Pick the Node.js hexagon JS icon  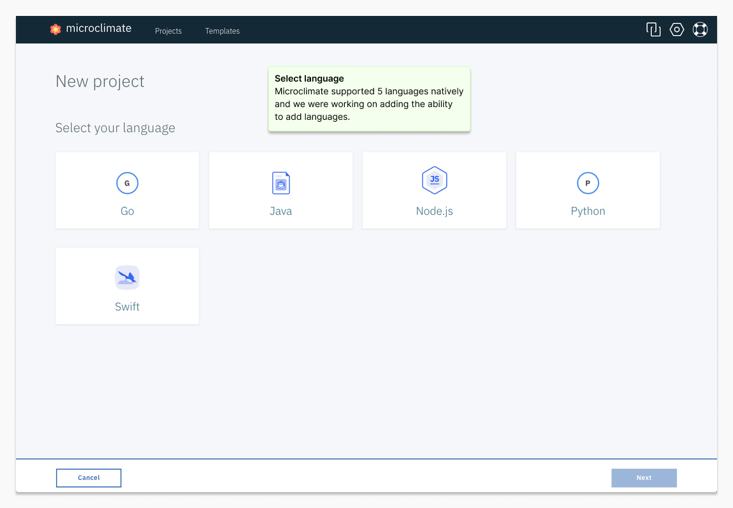435,180
